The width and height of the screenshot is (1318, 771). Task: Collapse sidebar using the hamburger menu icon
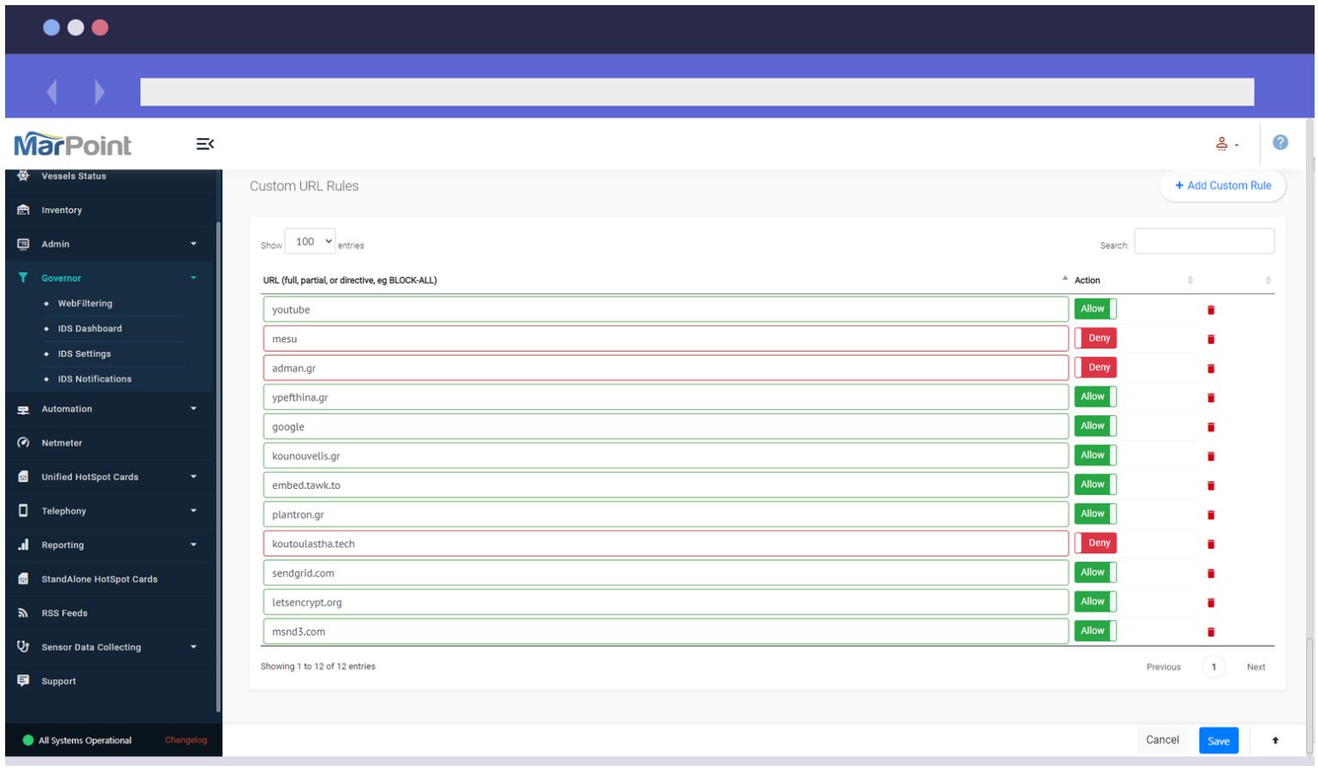205,144
